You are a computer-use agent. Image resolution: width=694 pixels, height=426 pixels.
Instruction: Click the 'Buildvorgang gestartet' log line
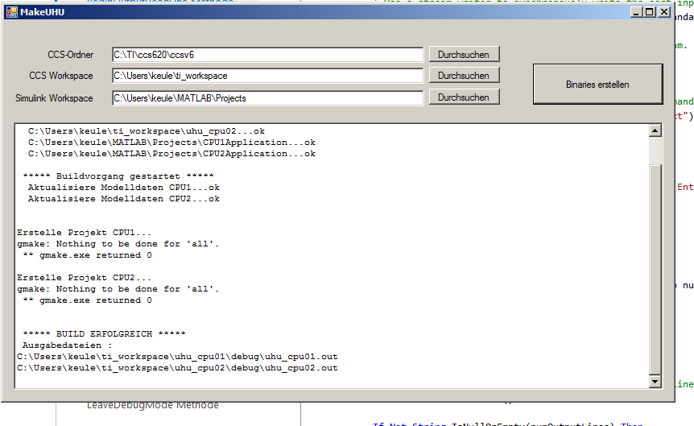point(118,176)
